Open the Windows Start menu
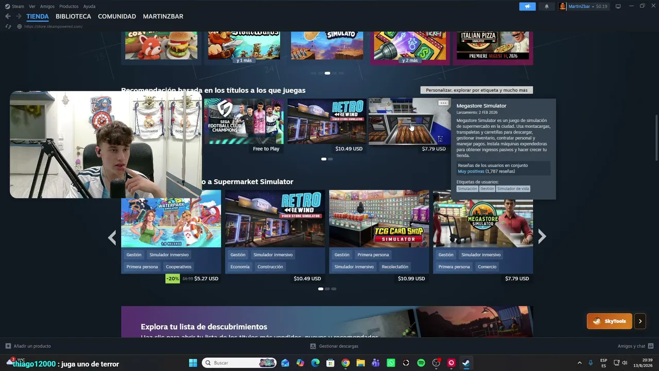This screenshot has height=371, width=659. point(193,363)
